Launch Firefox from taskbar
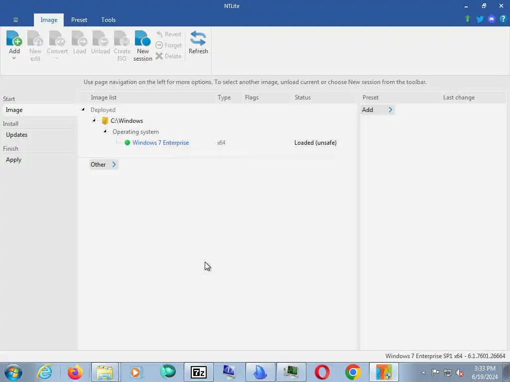 click(75, 372)
